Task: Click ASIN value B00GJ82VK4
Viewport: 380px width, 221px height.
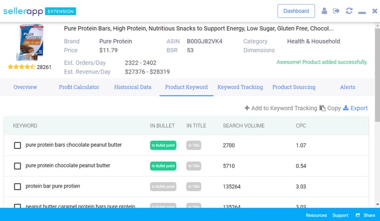Action: tap(204, 41)
